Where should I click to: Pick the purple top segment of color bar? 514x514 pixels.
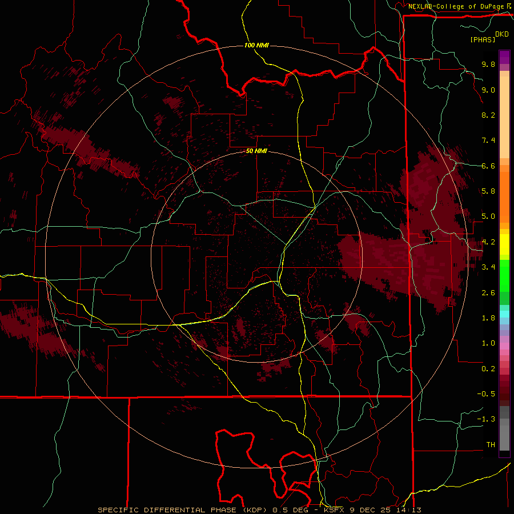pyautogui.click(x=504, y=57)
